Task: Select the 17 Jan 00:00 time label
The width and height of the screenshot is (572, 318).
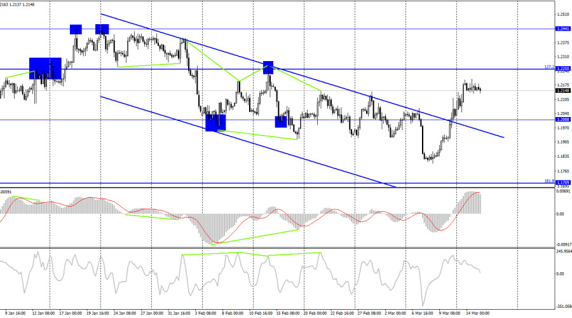Action: click(x=71, y=314)
